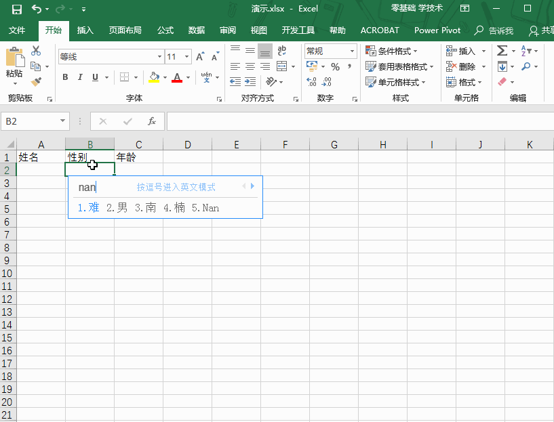Viewport: 554px width, 422px height.
Task: Open fill color palette arrow
Action: click(x=165, y=77)
